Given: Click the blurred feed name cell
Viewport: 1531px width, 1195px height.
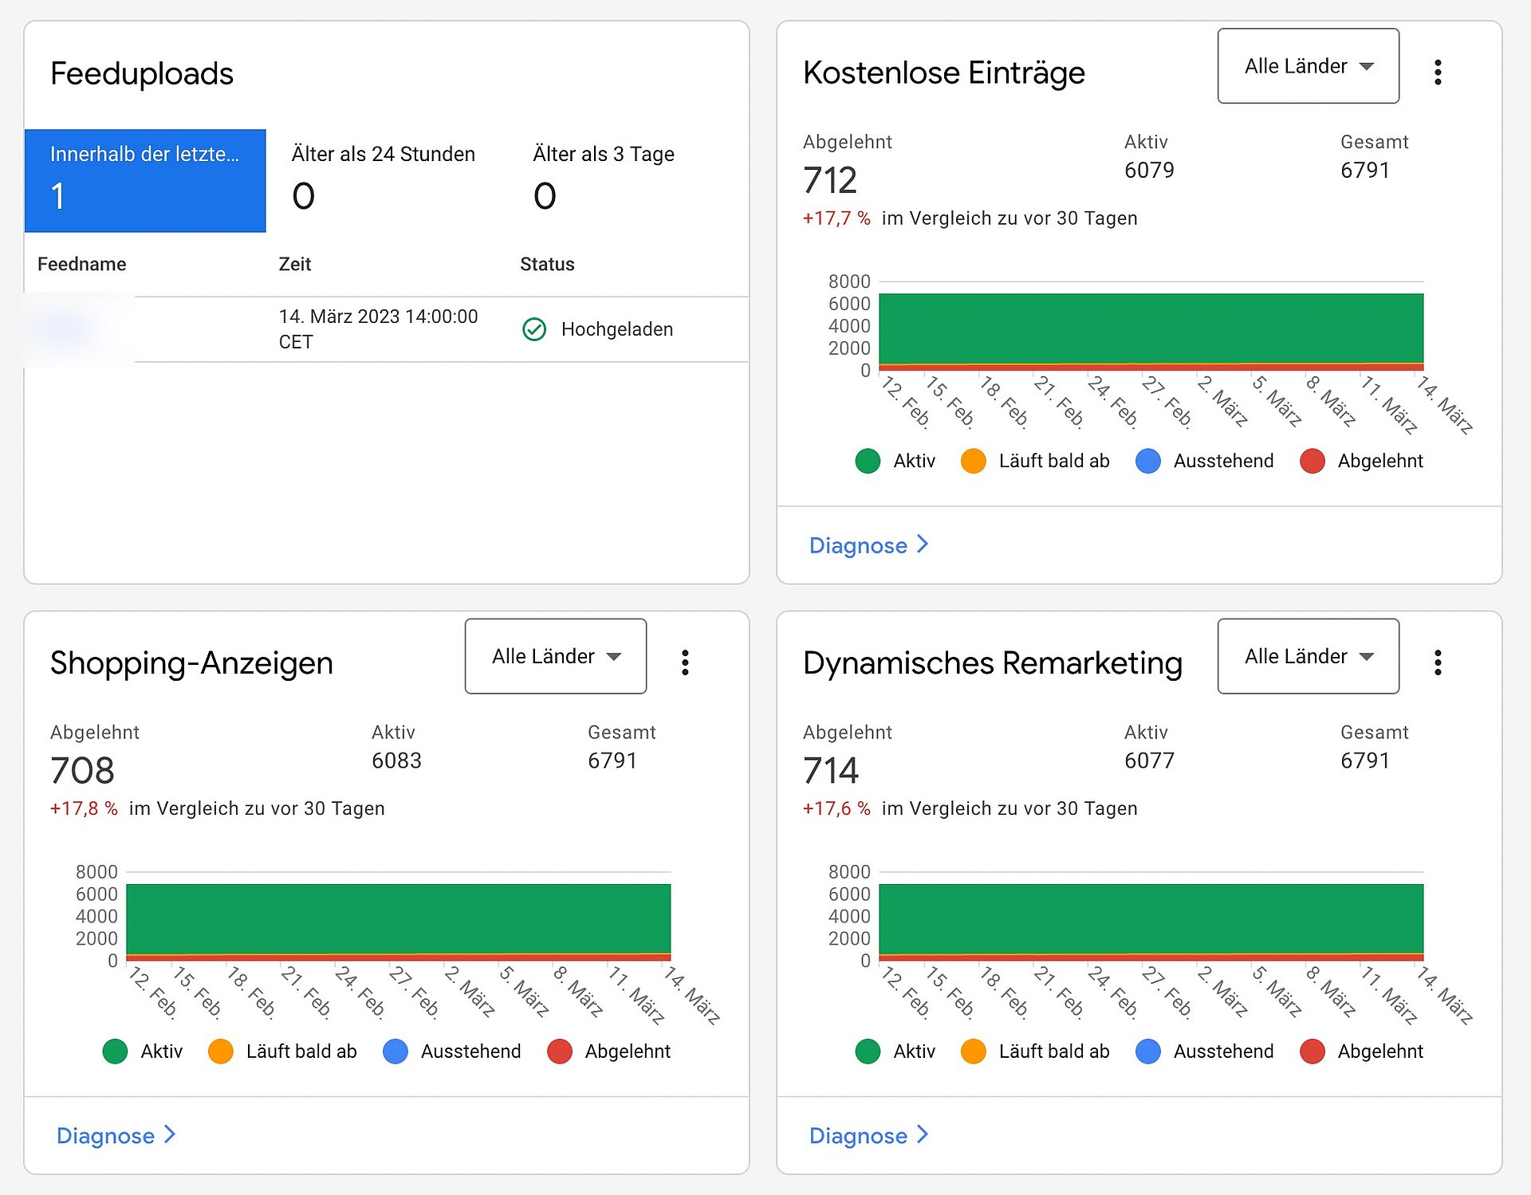Looking at the screenshot, I should 79,329.
